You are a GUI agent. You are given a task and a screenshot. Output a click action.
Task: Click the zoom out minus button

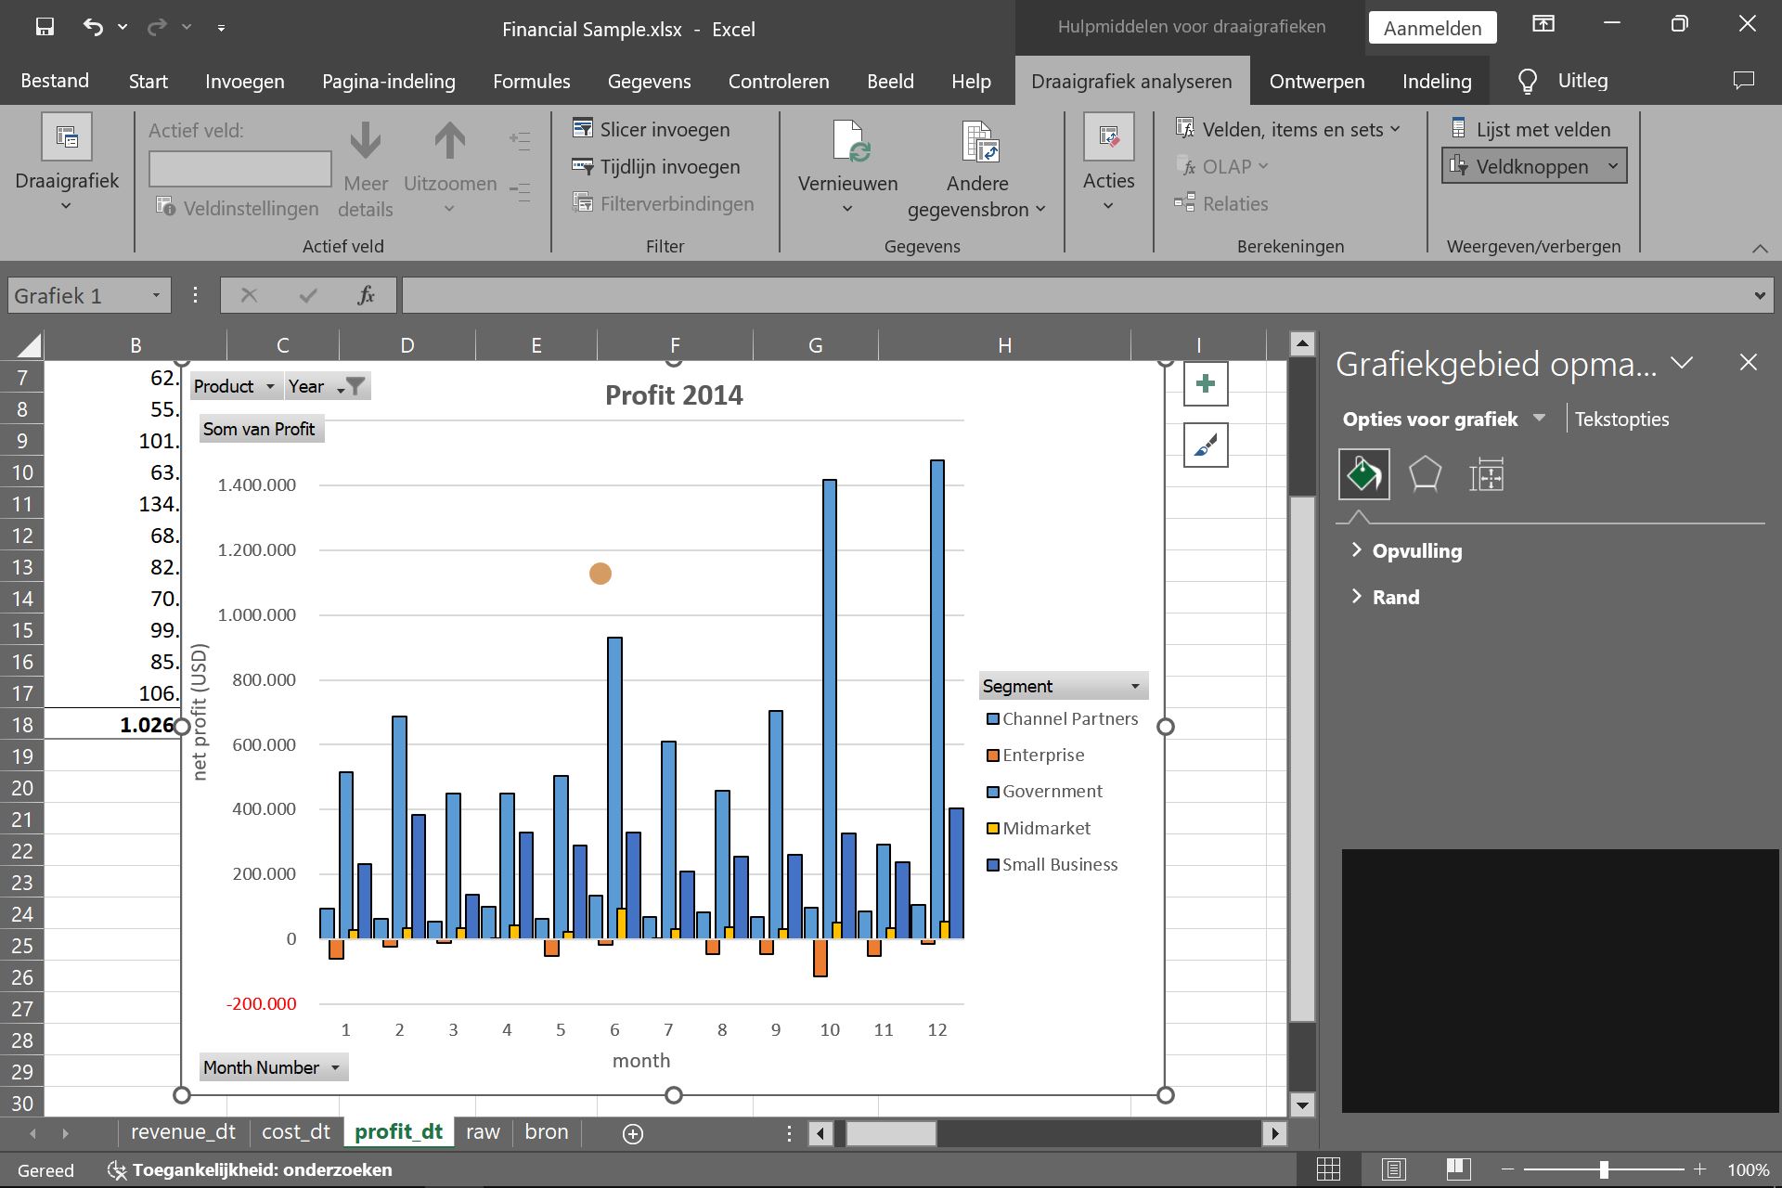click(x=1507, y=1169)
